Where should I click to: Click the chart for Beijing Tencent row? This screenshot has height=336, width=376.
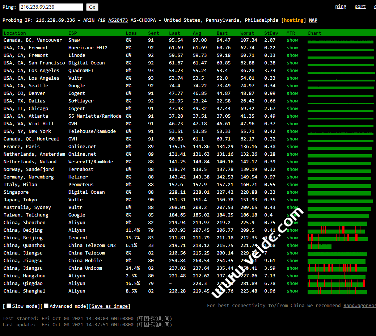coord(337,238)
